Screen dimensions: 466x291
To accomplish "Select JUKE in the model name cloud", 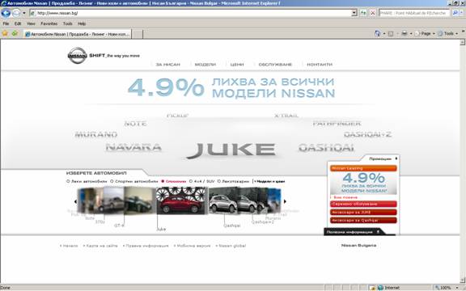I will 231,151.
